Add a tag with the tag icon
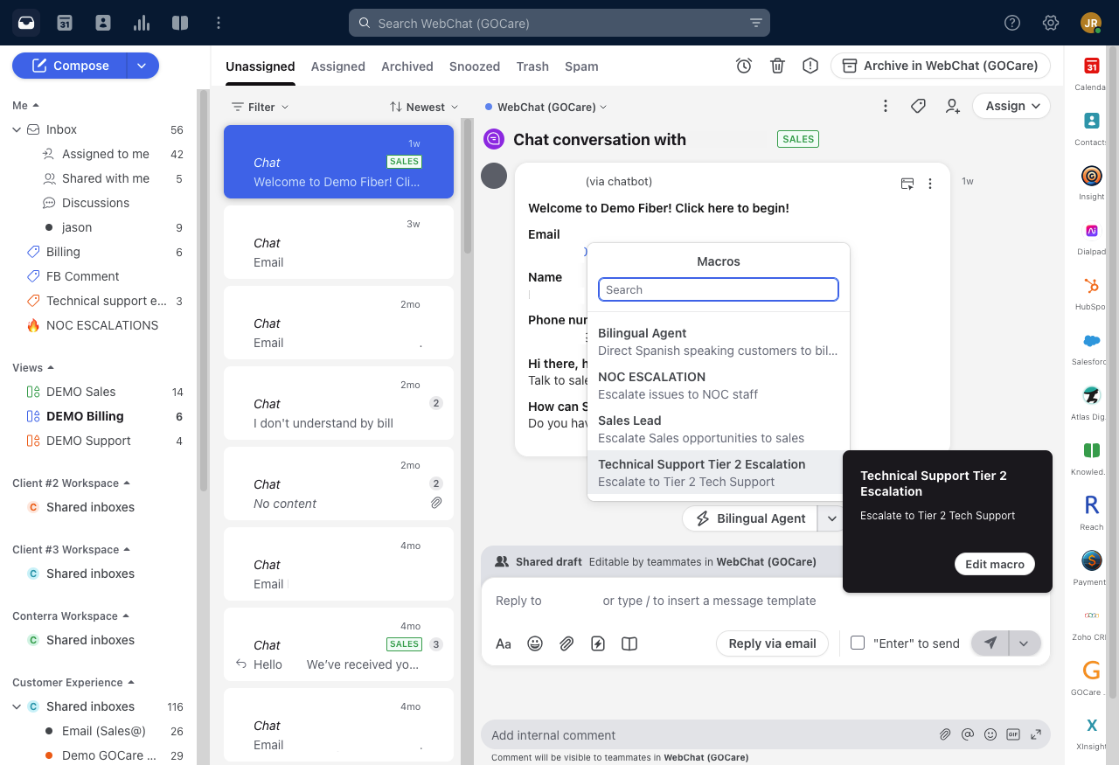Viewport: 1119px width, 765px height. pyautogui.click(x=918, y=106)
